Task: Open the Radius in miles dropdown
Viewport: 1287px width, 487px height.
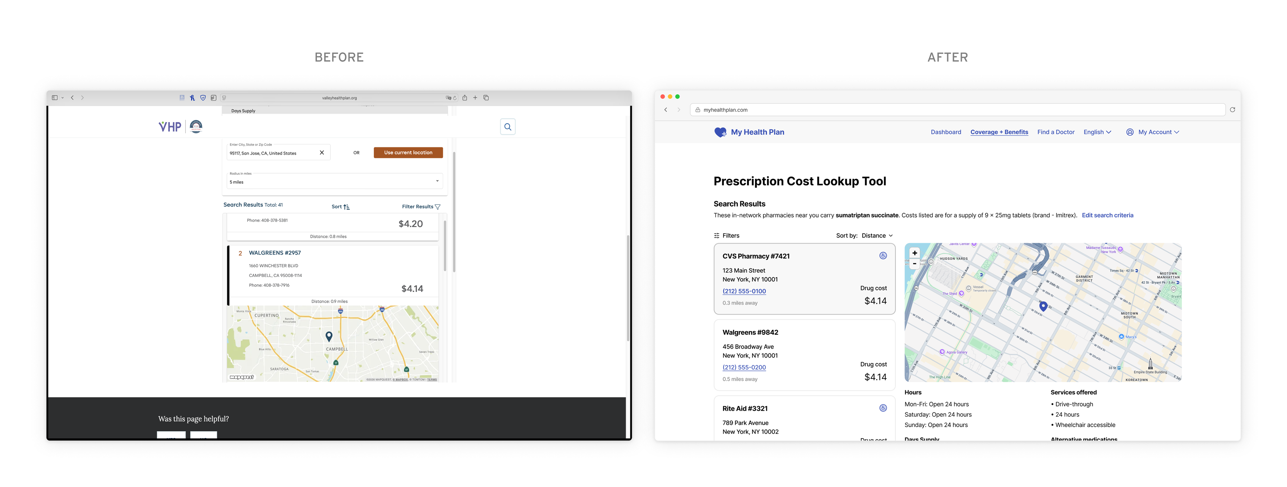Action: pyautogui.click(x=334, y=181)
